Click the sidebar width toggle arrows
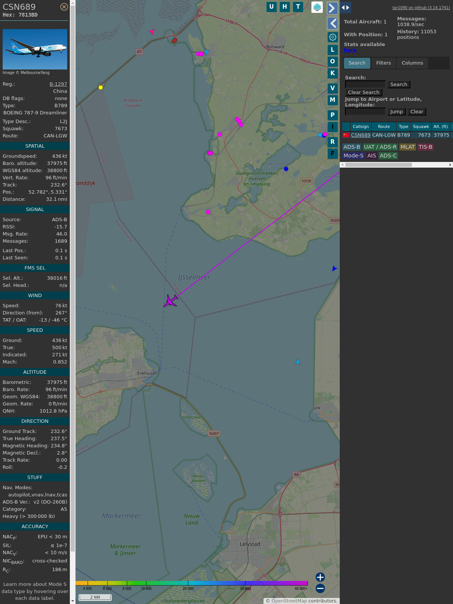Screen dimensions: 453x604 click(x=345, y=8)
